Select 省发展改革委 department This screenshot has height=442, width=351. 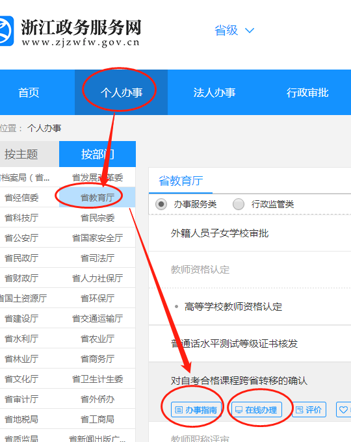tap(97, 177)
